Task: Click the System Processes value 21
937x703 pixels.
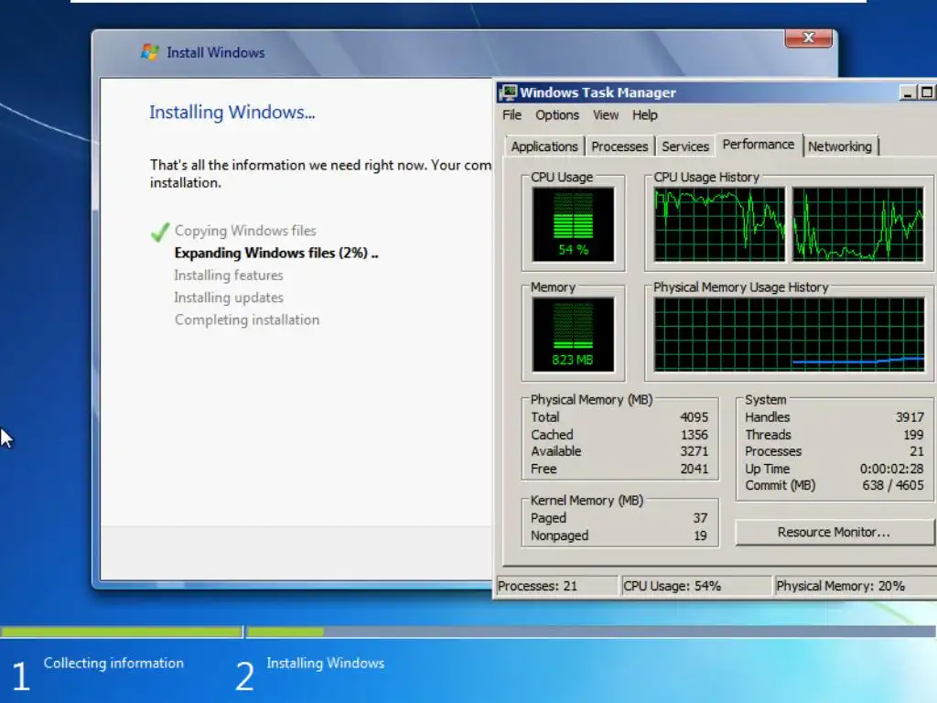Action: coord(917,451)
